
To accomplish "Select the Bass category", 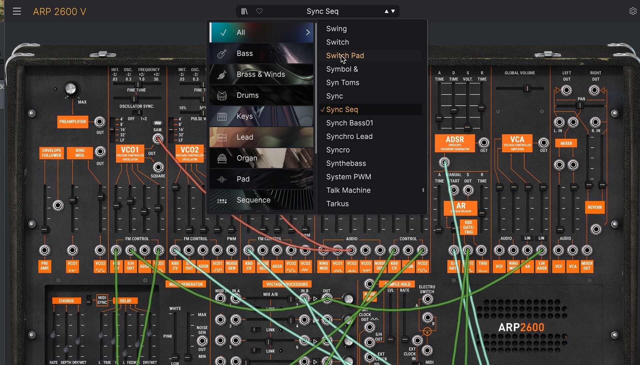I will [x=261, y=53].
